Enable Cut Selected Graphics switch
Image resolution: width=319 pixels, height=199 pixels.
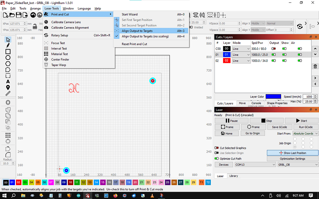click(217, 148)
